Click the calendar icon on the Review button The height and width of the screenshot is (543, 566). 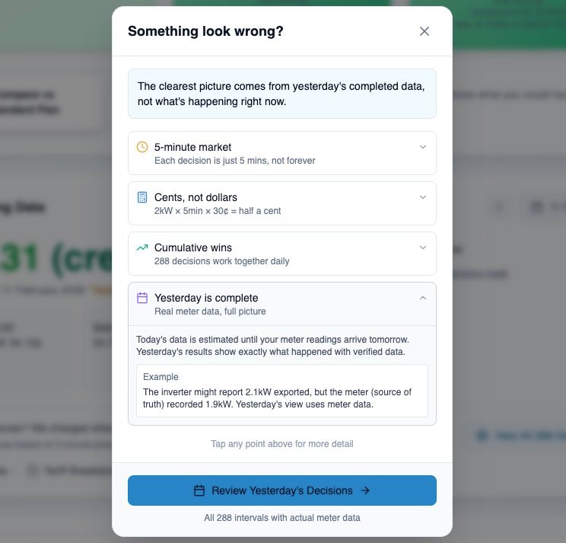[x=199, y=490]
